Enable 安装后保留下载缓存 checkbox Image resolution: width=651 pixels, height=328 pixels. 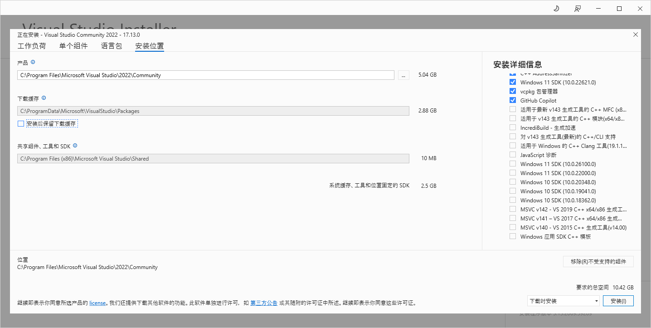(x=21, y=123)
